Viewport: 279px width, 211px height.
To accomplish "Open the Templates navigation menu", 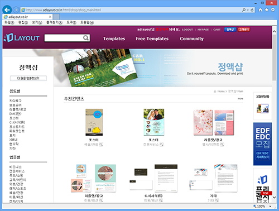I will point(114,39).
